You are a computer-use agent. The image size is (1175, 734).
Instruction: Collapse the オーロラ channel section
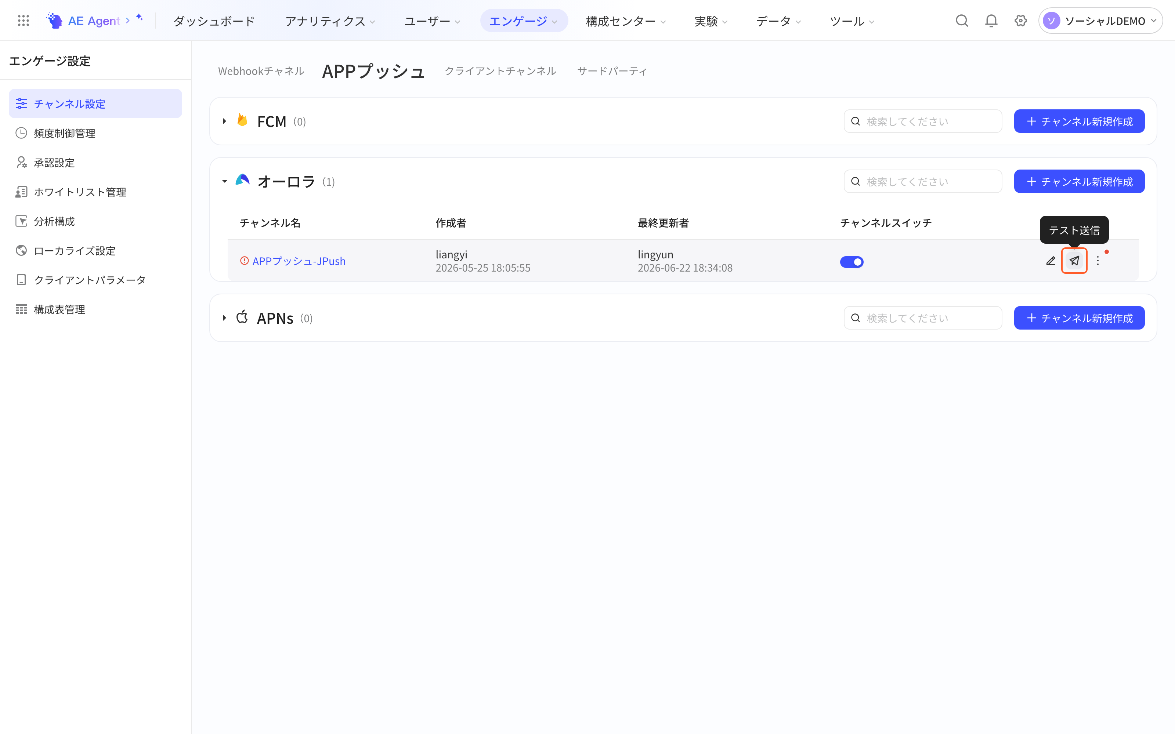[x=224, y=181]
